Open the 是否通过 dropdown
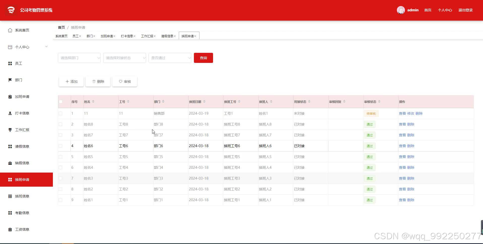This screenshot has height=244, width=483. pyautogui.click(x=170, y=58)
